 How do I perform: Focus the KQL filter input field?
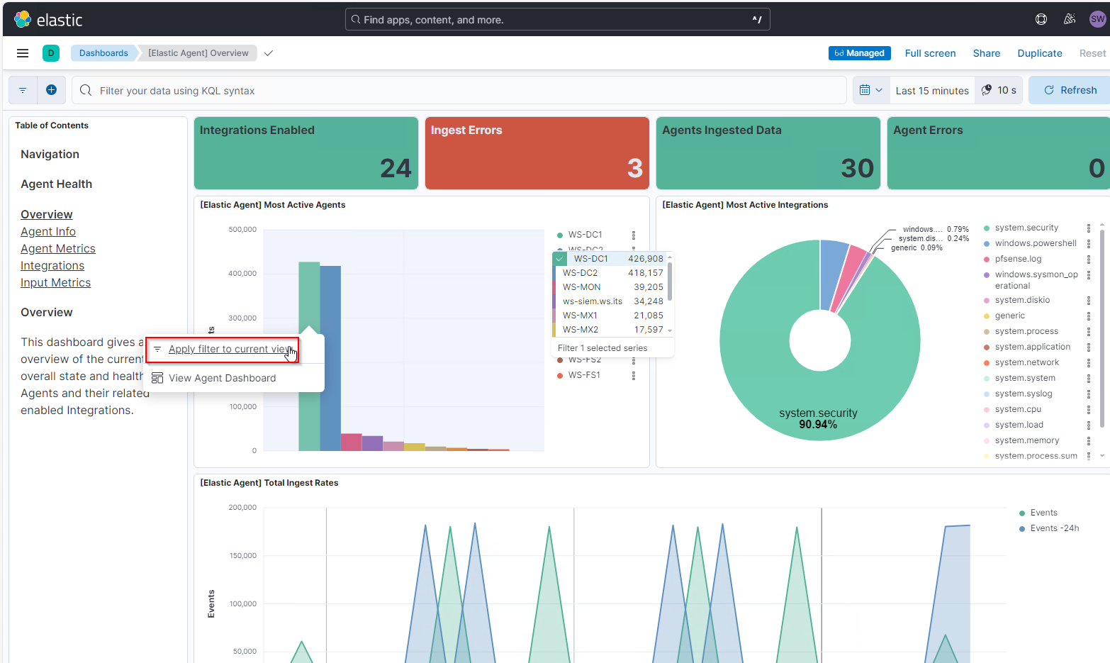pos(459,90)
